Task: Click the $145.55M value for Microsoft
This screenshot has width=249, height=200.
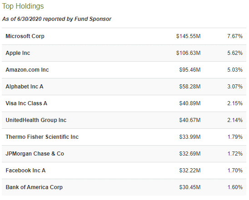Action: pos(188,36)
